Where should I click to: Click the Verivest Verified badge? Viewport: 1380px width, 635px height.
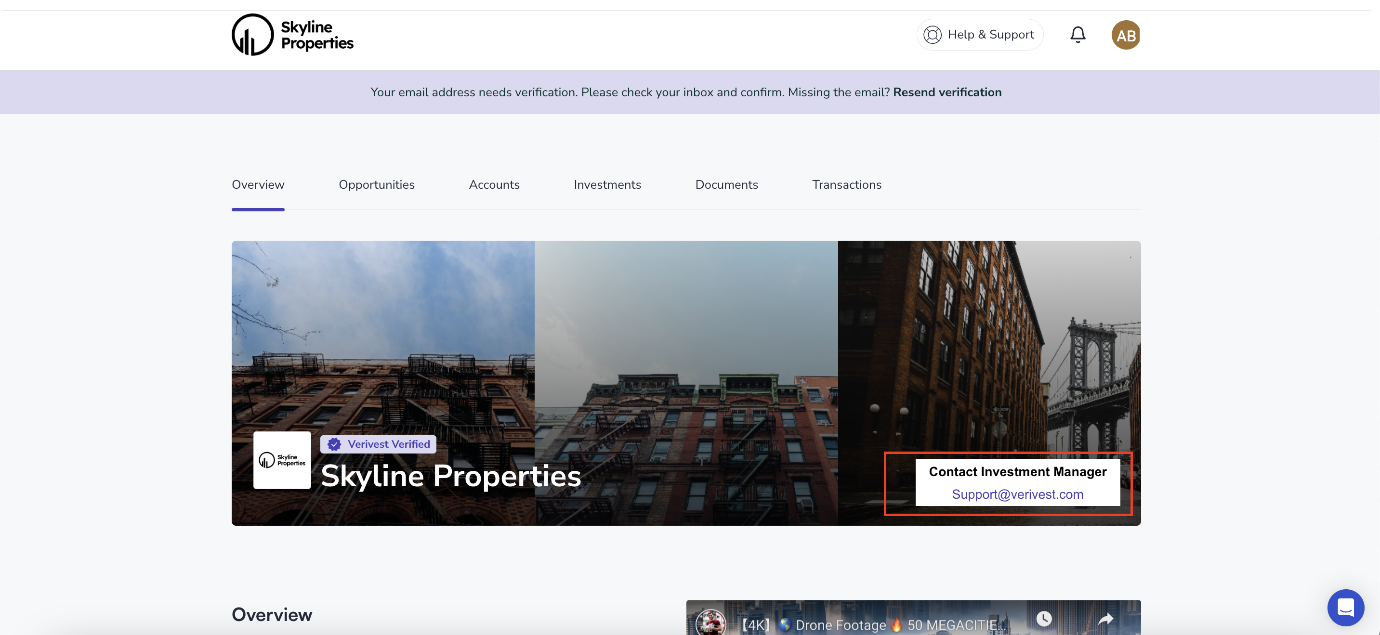coord(378,444)
